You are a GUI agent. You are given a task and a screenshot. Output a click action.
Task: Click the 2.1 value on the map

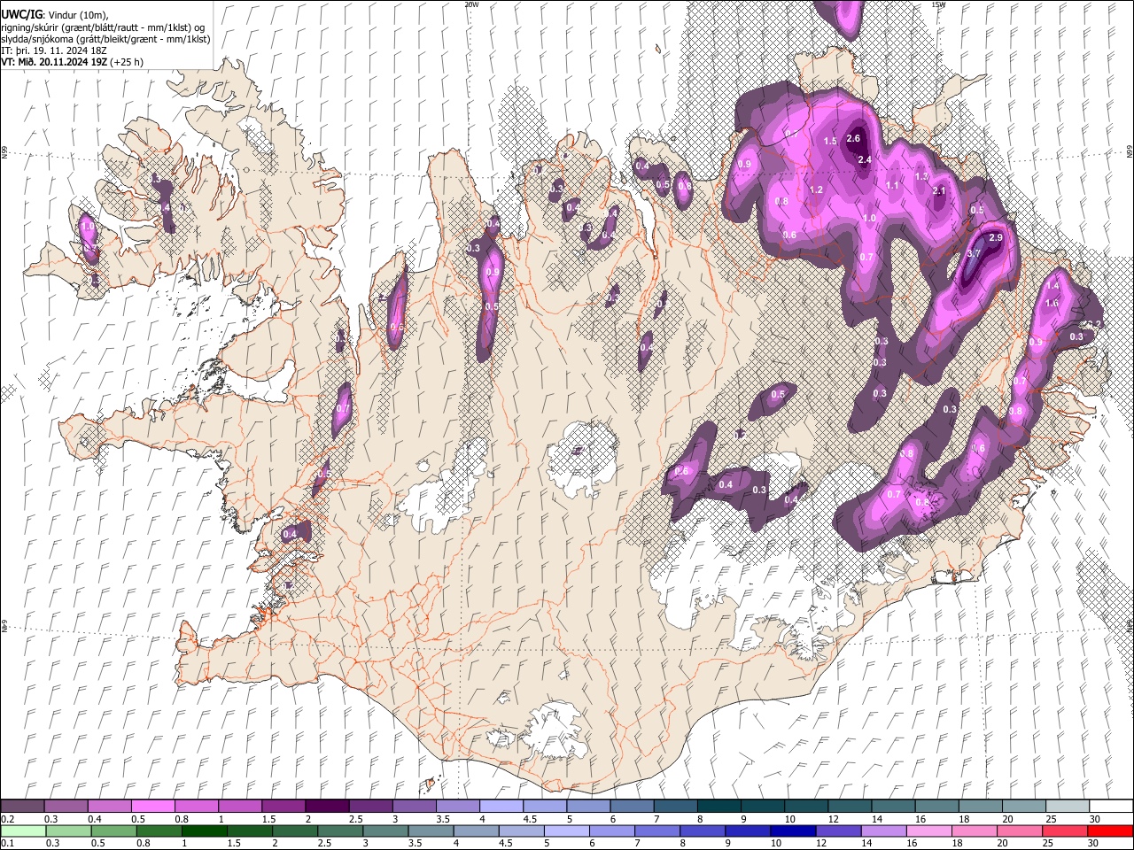tap(939, 191)
